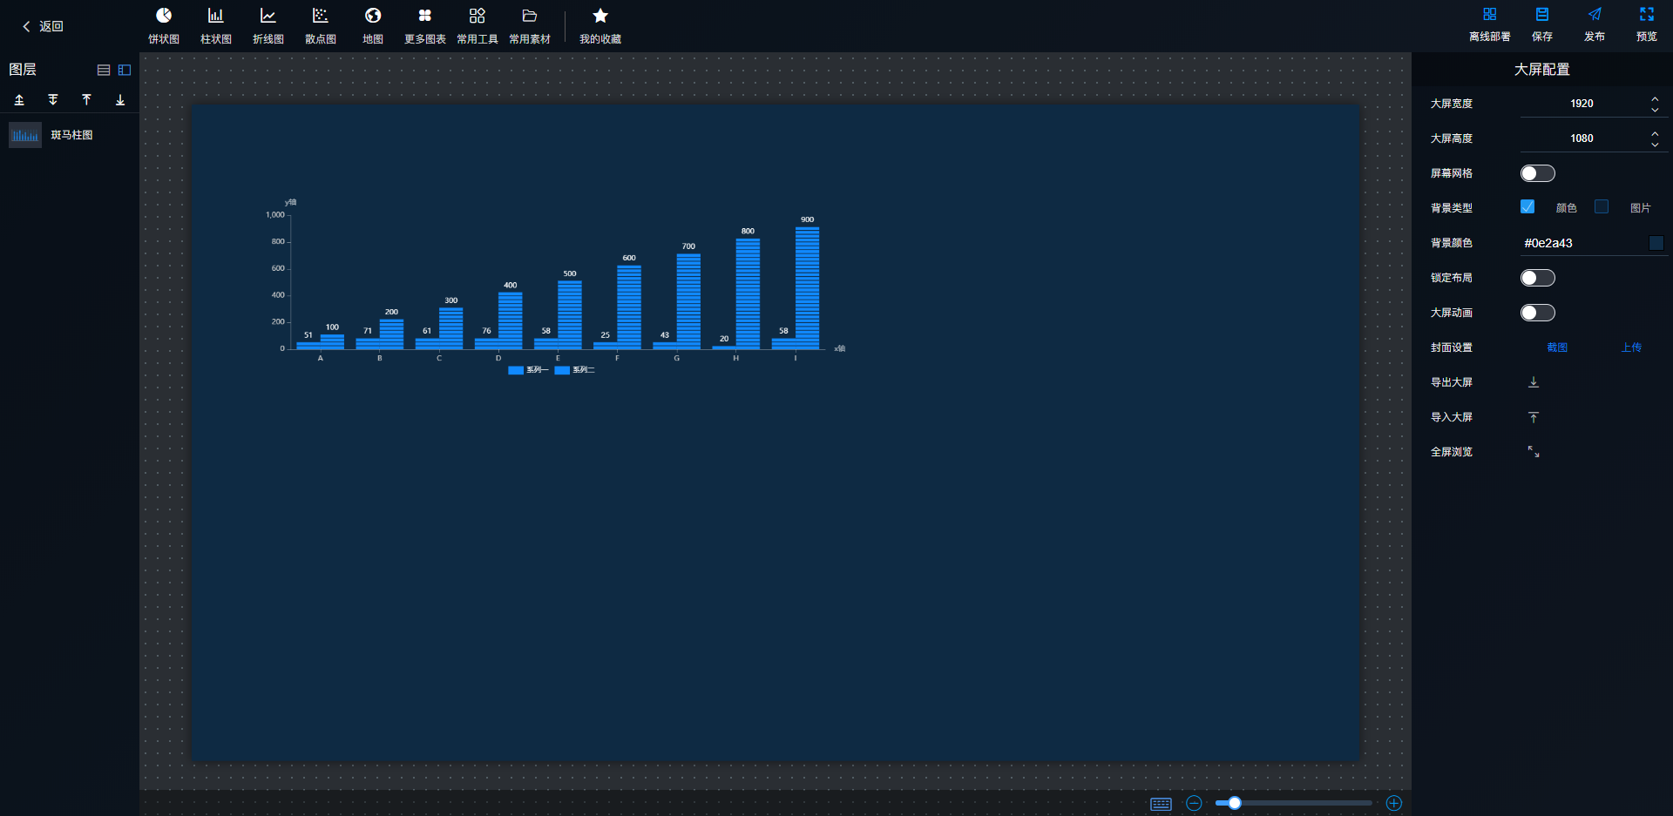Click the 上传 cover link
This screenshot has width=1673, height=816.
pos(1631,347)
